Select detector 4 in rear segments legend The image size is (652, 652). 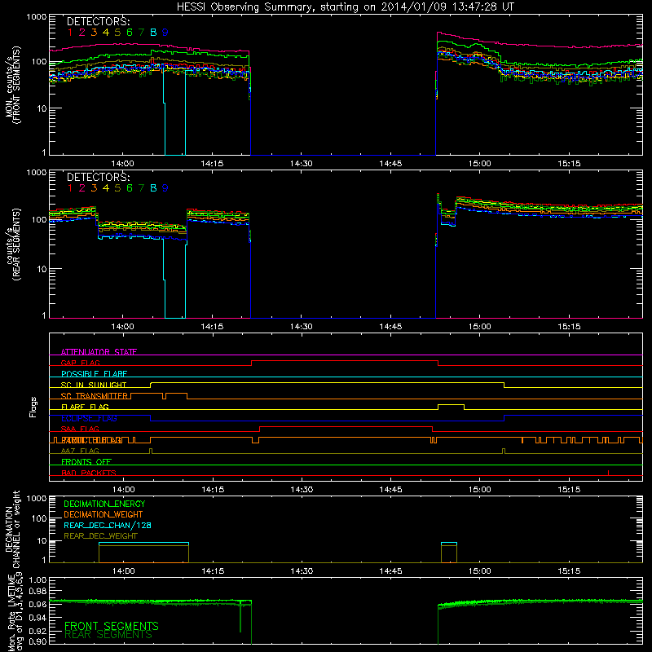coord(106,188)
